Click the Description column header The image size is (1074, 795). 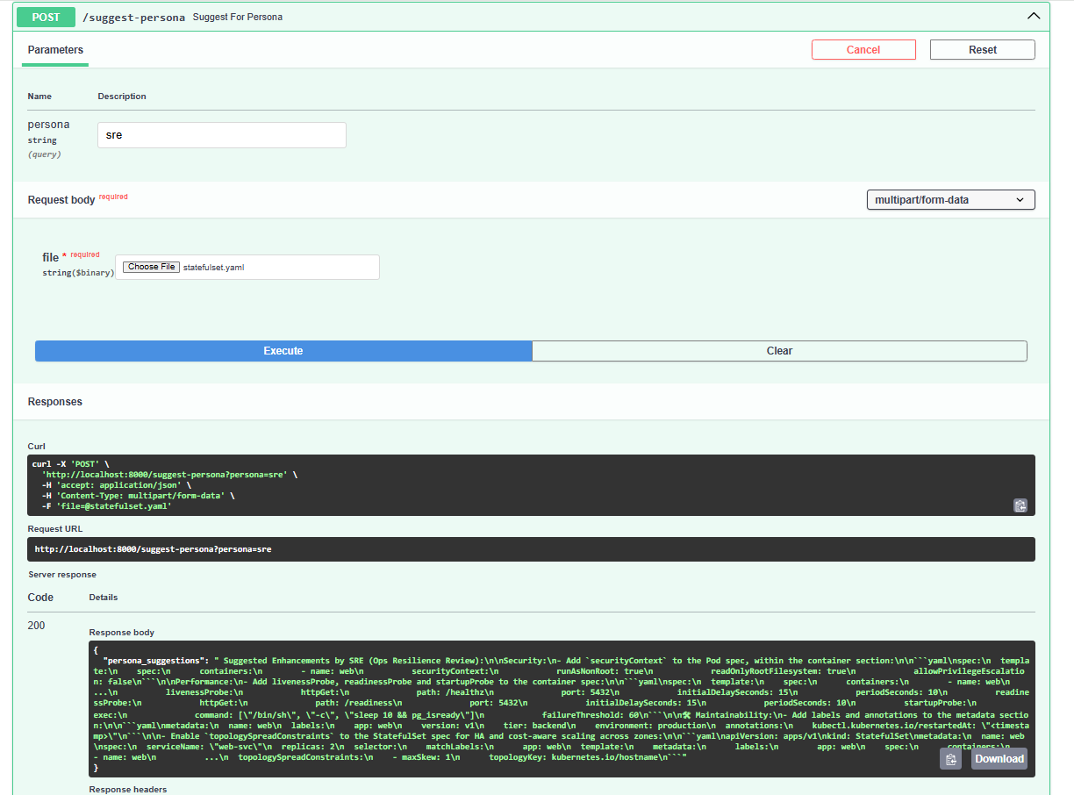click(x=122, y=97)
